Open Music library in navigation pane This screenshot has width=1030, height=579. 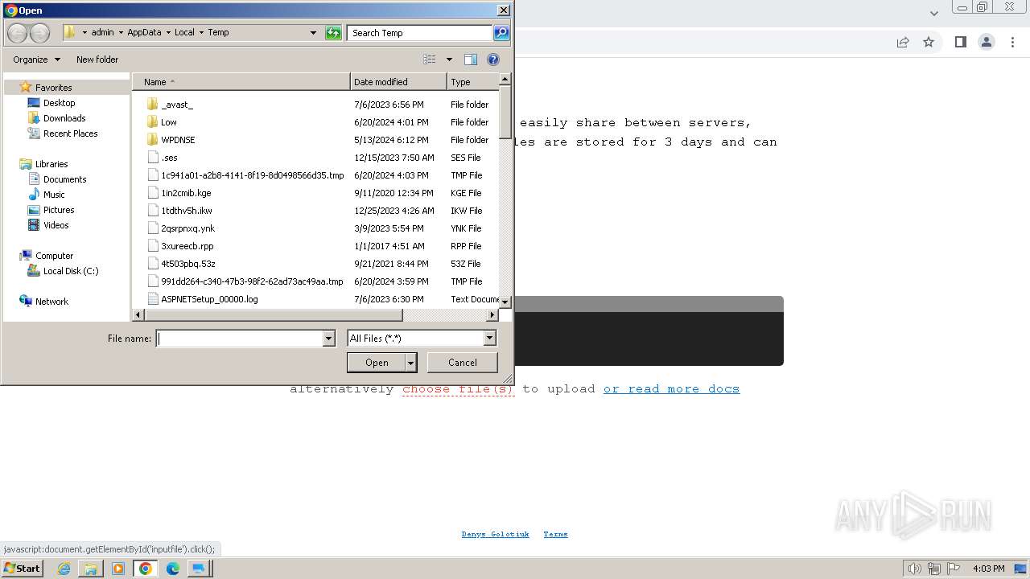(x=54, y=195)
